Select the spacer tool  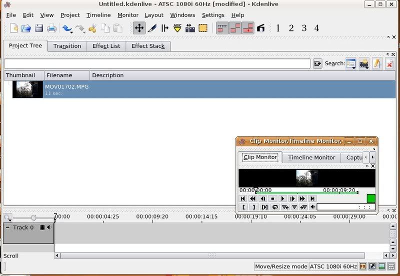[x=165, y=28]
